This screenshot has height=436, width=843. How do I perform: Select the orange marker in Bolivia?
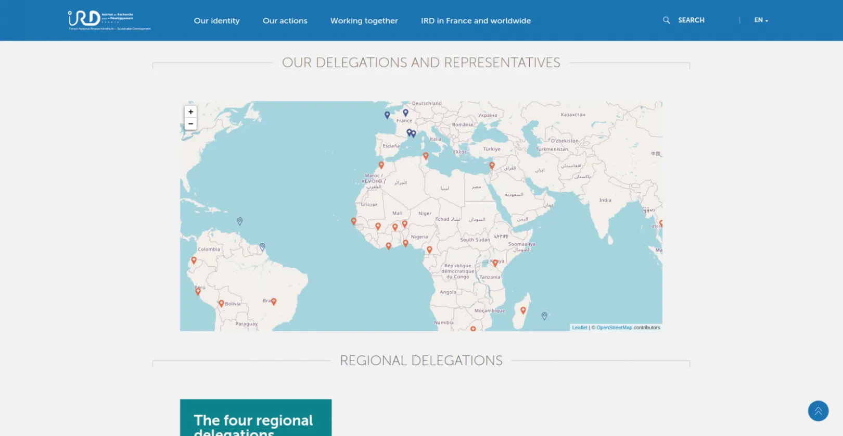click(221, 303)
